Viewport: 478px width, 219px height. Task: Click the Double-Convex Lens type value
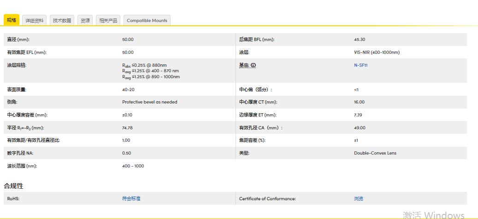click(x=375, y=153)
